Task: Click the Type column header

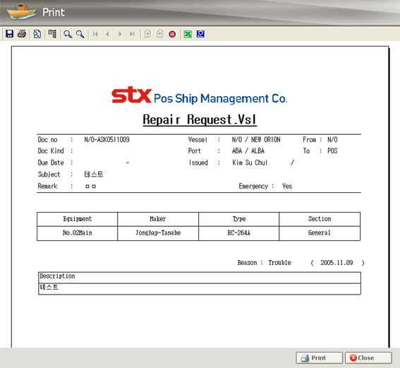Action: pyautogui.click(x=238, y=219)
